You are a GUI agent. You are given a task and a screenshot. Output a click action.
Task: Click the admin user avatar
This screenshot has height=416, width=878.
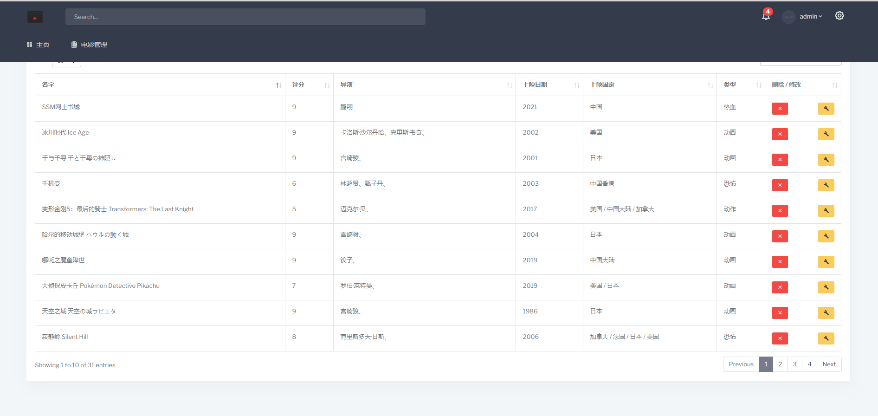pyautogui.click(x=788, y=17)
